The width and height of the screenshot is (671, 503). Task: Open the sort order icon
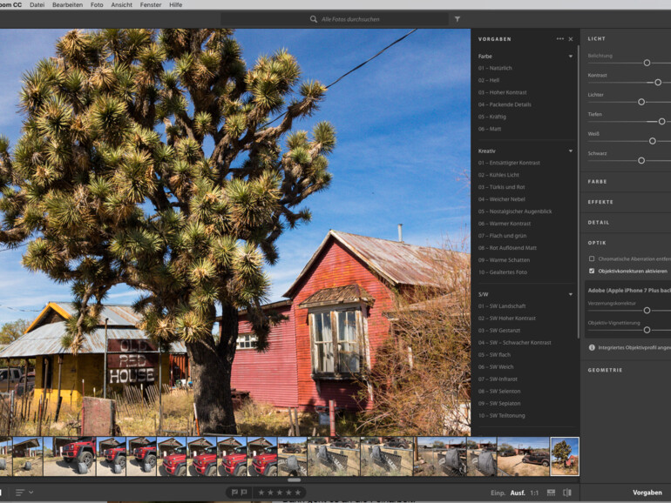tap(19, 493)
